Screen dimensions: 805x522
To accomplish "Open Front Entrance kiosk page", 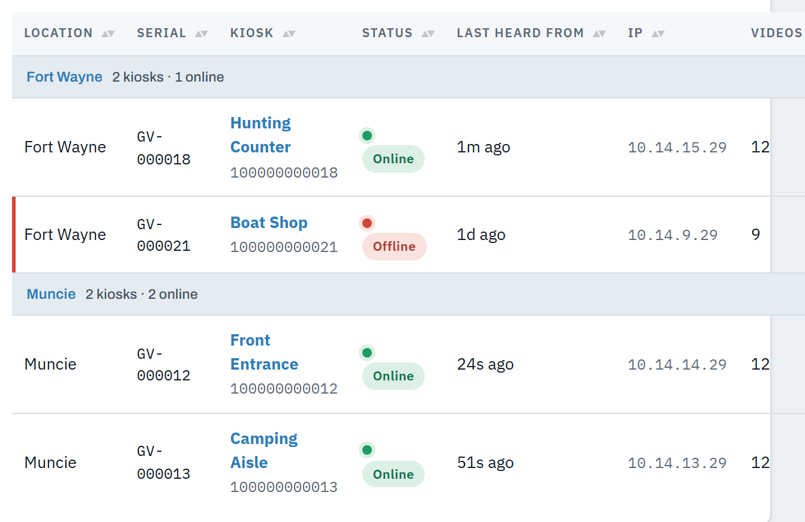I will pyautogui.click(x=265, y=352).
